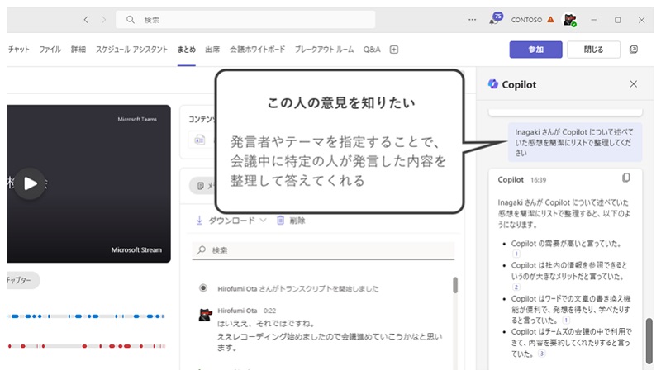This screenshot has width=661, height=380.
Task: Switch to the チャット tab
Action: point(19,50)
